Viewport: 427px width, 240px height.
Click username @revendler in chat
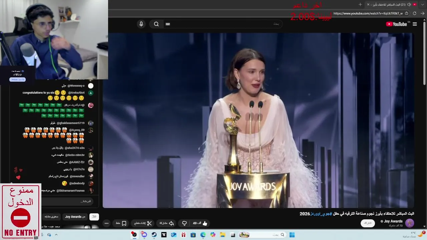click(77, 176)
